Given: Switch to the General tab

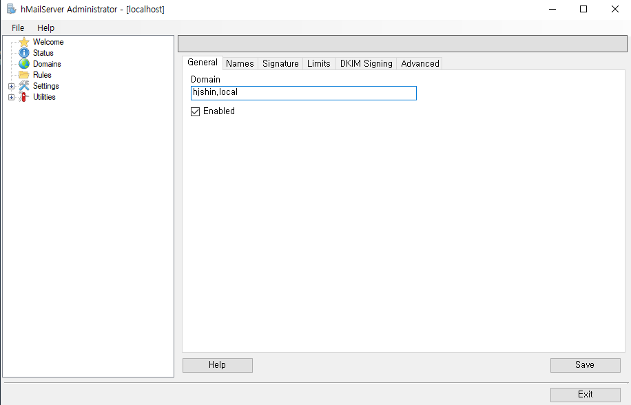Looking at the screenshot, I should tap(203, 63).
